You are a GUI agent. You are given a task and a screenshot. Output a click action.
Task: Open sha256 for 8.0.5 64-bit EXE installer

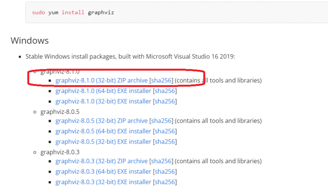(x=165, y=131)
